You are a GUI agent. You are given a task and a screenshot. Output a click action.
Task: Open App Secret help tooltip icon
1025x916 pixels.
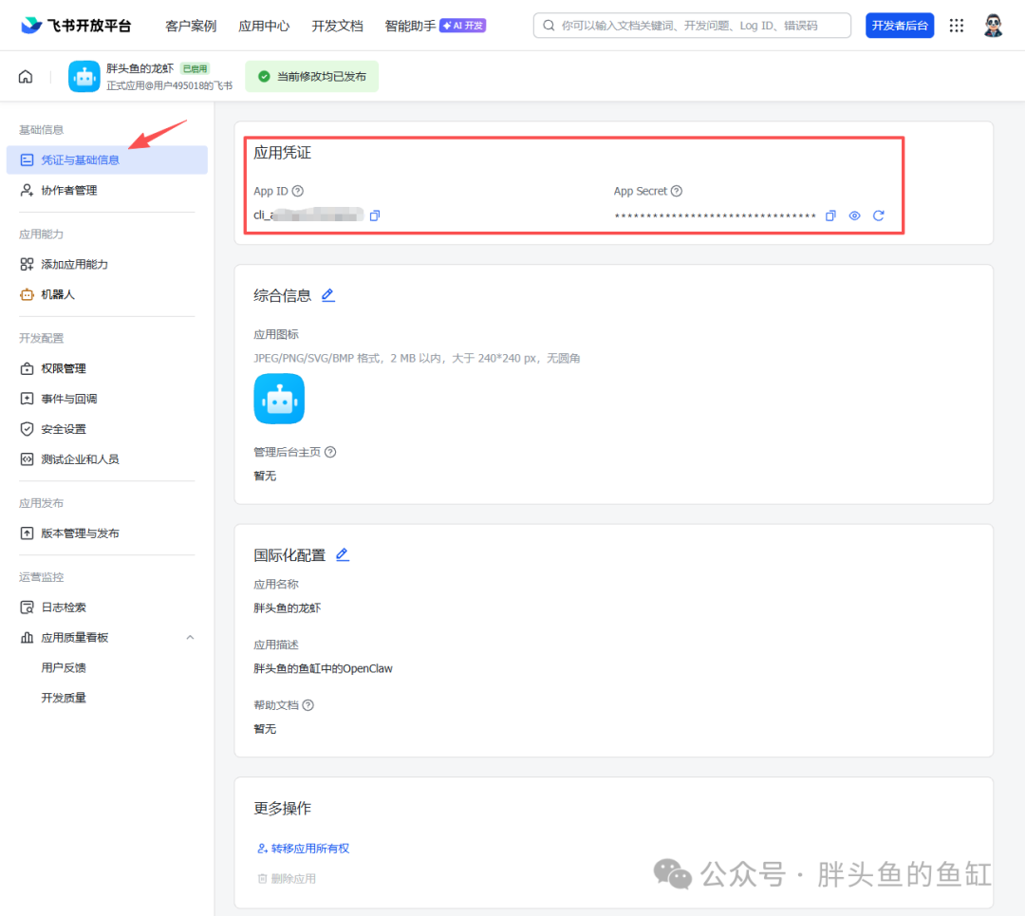coord(677,191)
